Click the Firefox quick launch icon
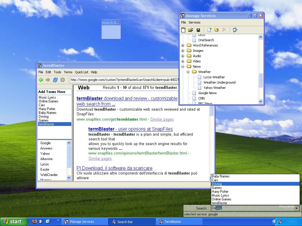Image resolution: width=302 pixels, height=226 pixels. pyautogui.click(x=35, y=221)
